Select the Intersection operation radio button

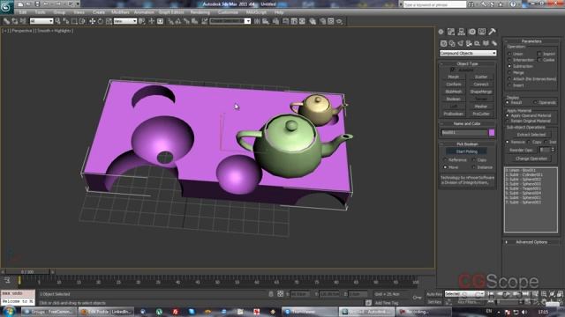pos(509,60)
